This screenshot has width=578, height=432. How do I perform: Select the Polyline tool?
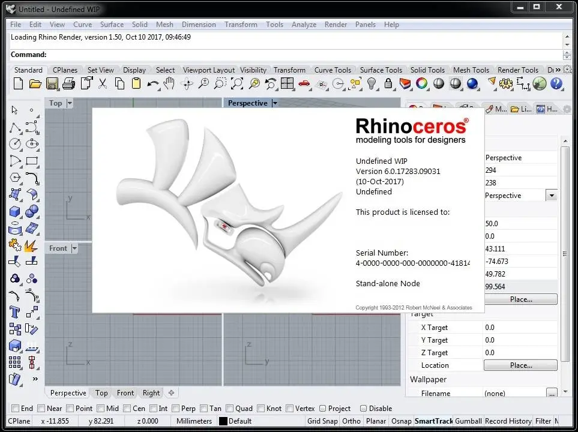click(15, 128)
